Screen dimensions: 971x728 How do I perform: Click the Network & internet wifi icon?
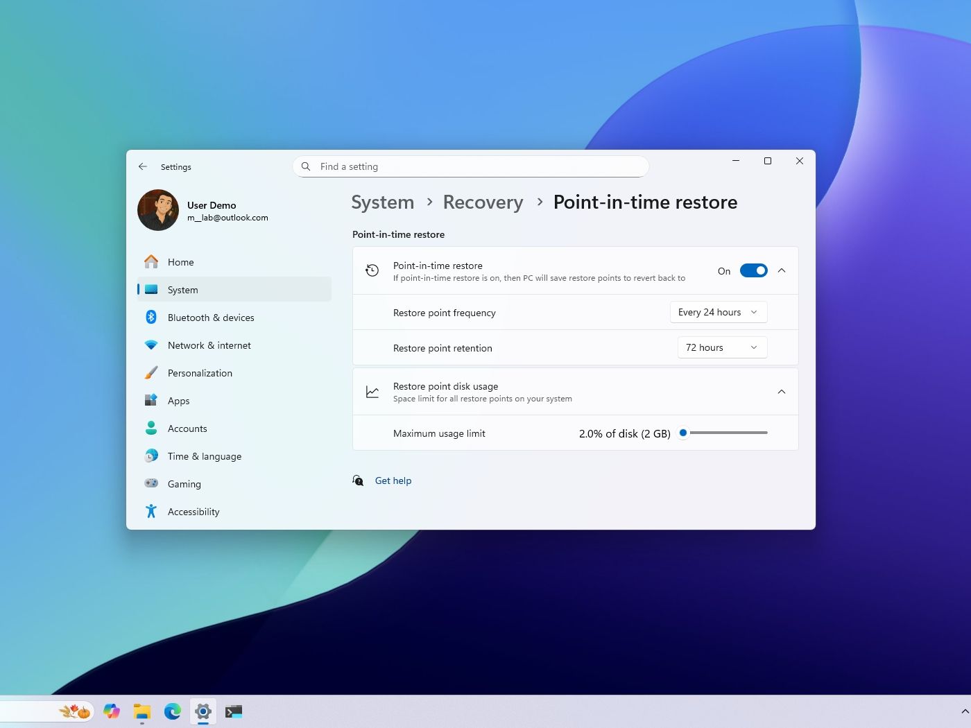pos(151,345)
